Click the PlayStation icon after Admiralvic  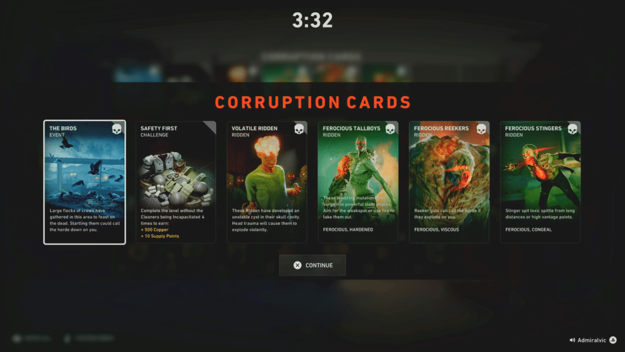613,340
